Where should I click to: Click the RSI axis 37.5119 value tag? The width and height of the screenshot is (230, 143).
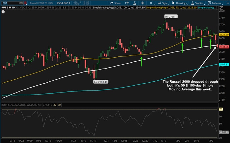point(224,132)
